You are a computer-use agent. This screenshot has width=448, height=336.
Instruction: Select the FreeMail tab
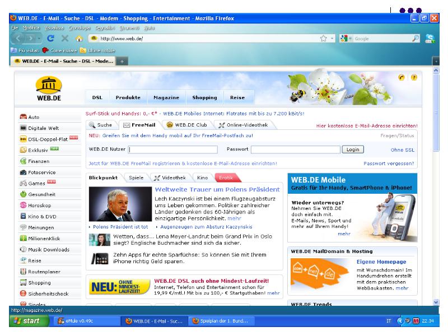139,125
